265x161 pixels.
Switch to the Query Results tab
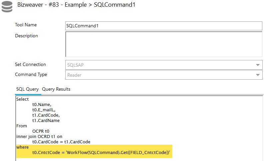(56, 89)
